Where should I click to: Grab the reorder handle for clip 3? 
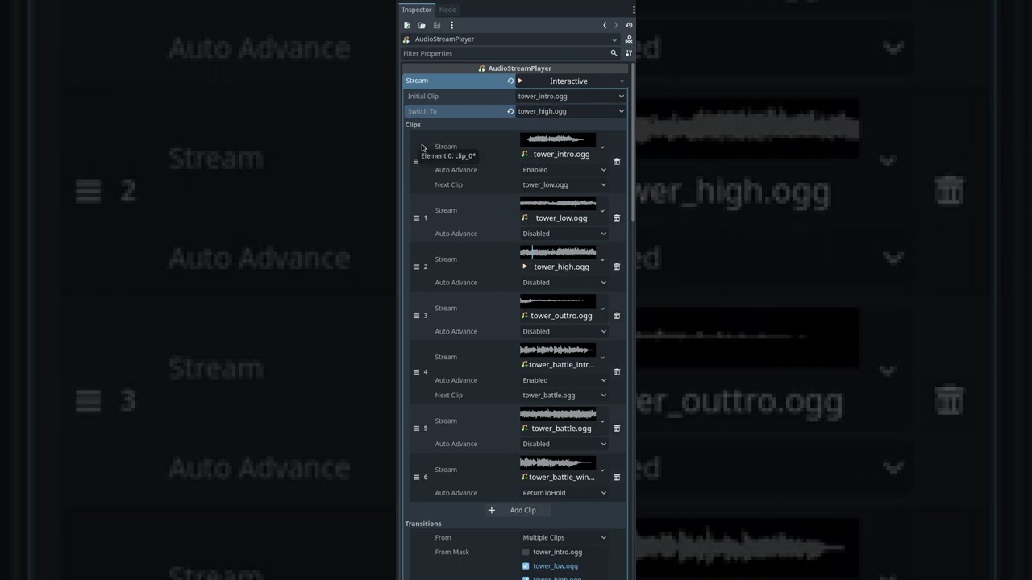pyautogui.click(x=416, y=316)
